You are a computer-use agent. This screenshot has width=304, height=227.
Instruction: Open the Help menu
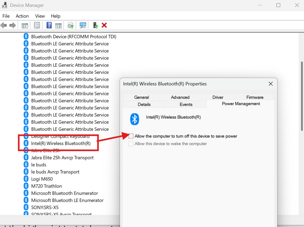(x=56, y=16)
